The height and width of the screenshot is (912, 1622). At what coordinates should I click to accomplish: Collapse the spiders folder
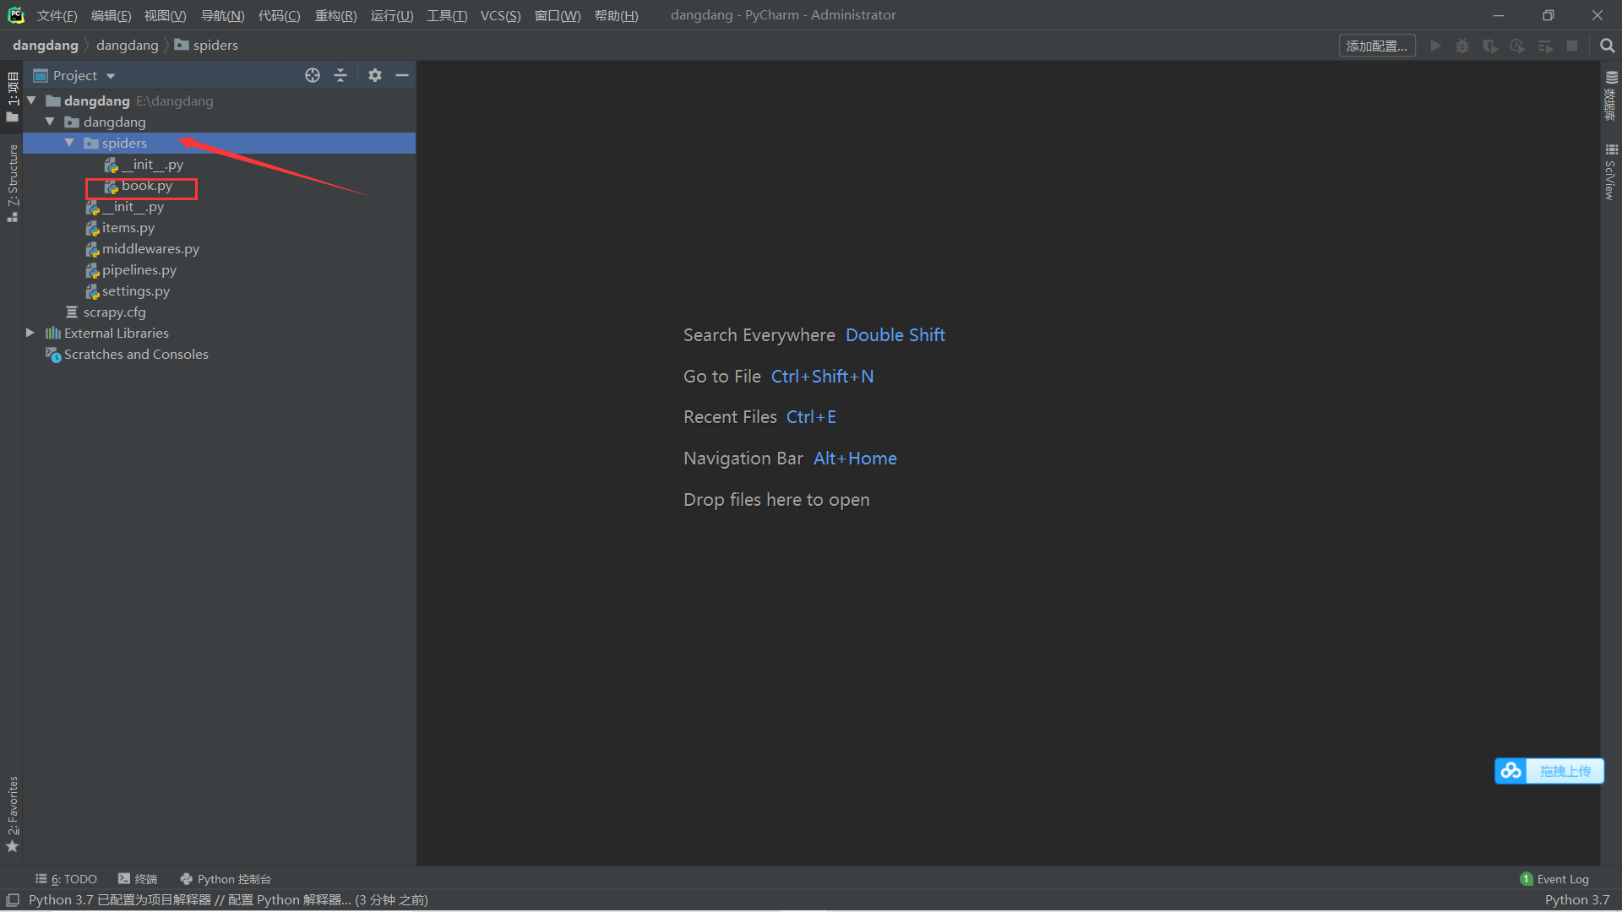(69, 143)
